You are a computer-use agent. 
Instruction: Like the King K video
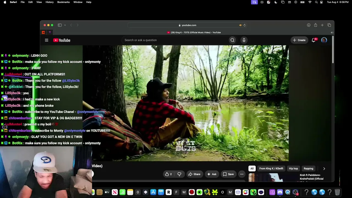(168, 174)
